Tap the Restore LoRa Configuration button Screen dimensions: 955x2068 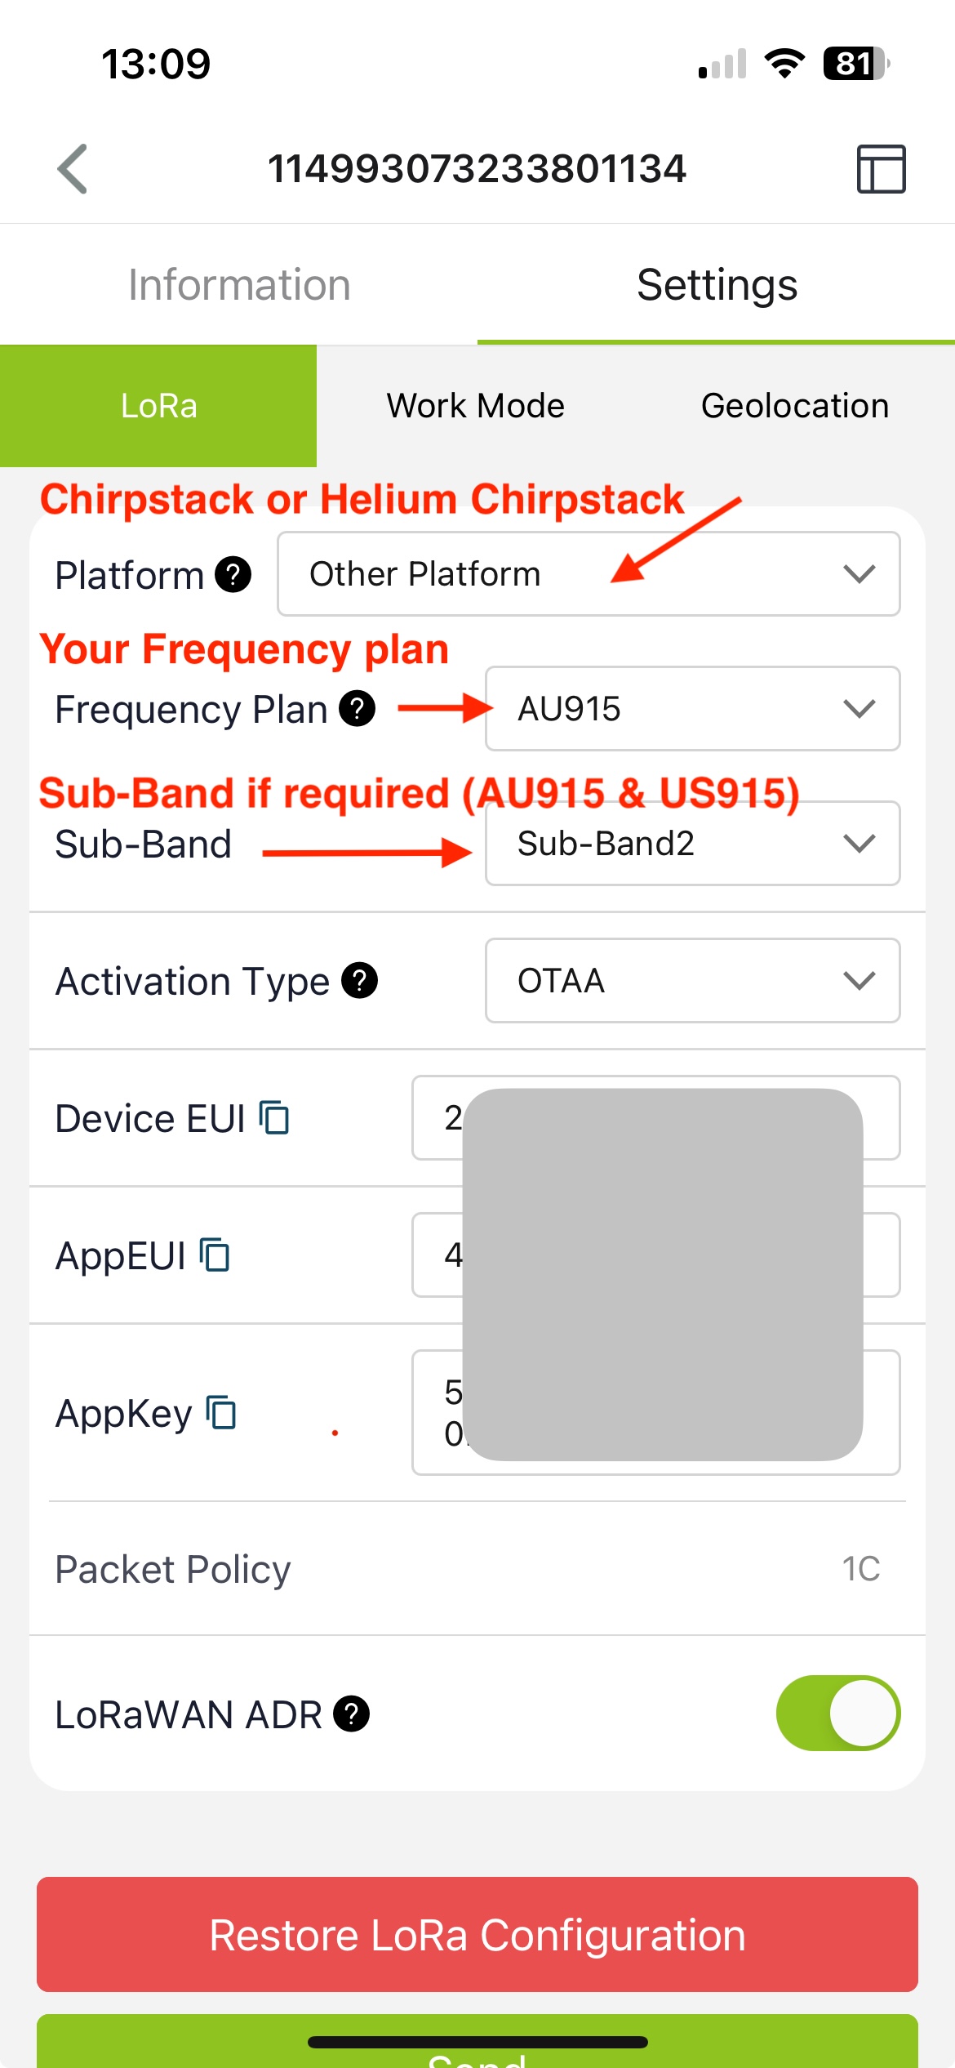(x=477, y=1934)
